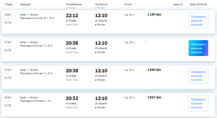
Task: Open train 078Л details link
Action: pos(8,42)
